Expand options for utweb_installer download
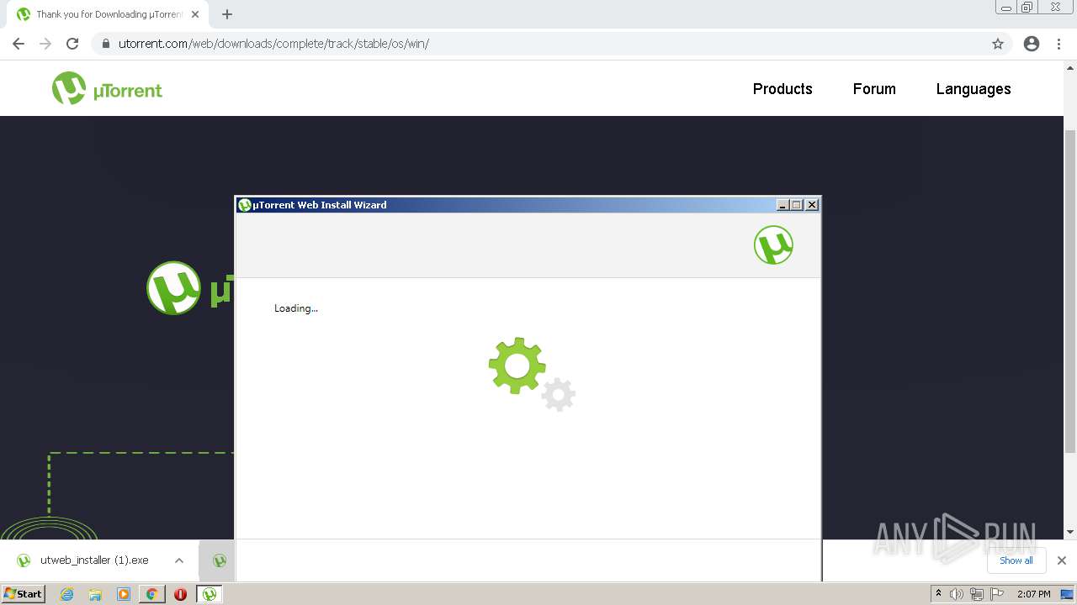The width and height of the screenshot is (1077, 605). 179,560
